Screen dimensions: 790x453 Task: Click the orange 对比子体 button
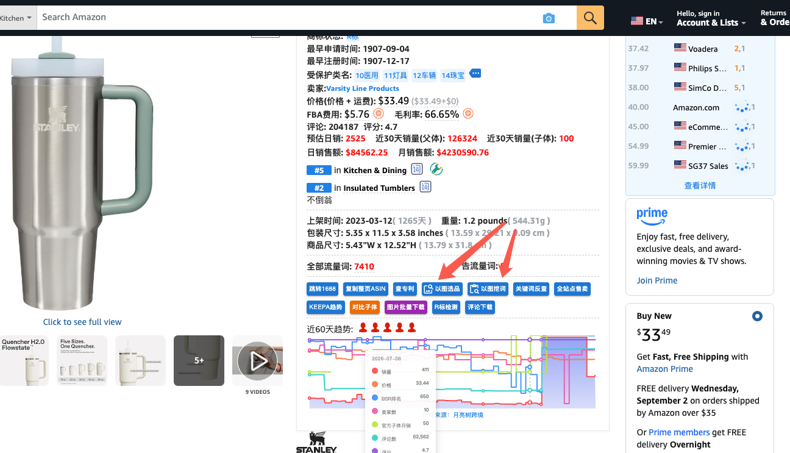pos(365,307)
